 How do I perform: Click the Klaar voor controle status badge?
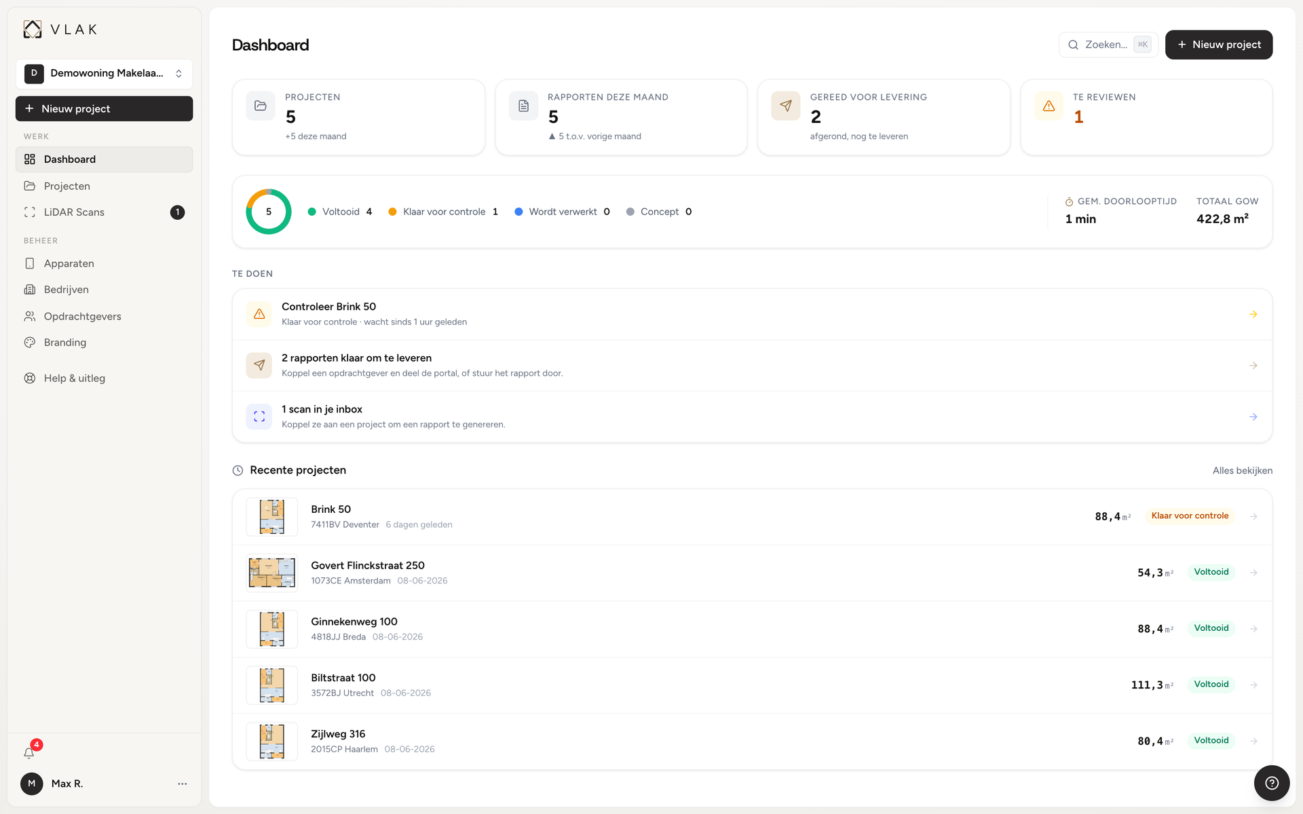click(x=1190, y=516)
